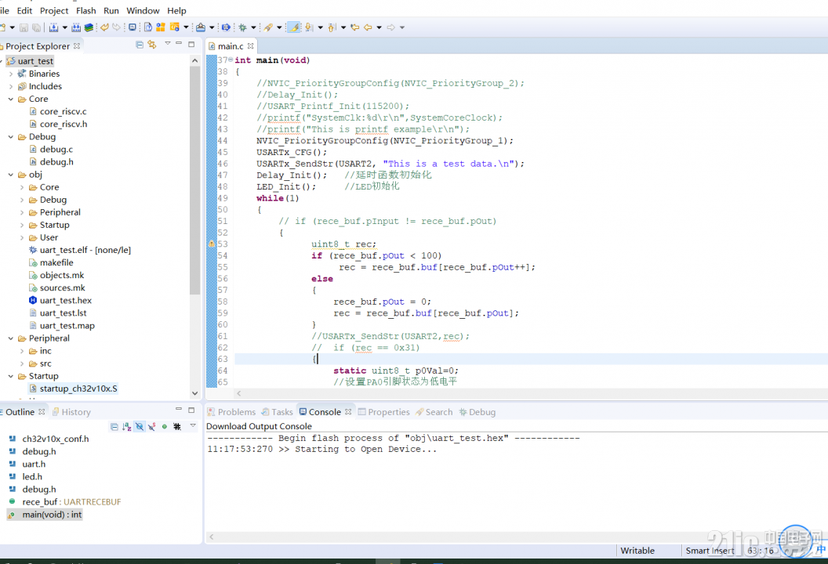Select uart_test.hex in the project tree
Screen dimensions: 828x564
point(60,300)
